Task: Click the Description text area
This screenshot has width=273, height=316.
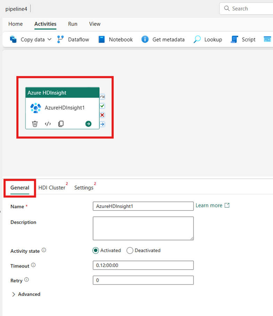Action: click(143, 228)
